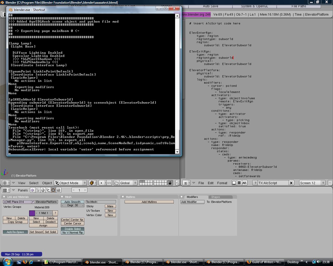Unlink the TX:AlcScript text with X
The height and width of the screenshot is (266, 333).
click(x=291, y=183)
